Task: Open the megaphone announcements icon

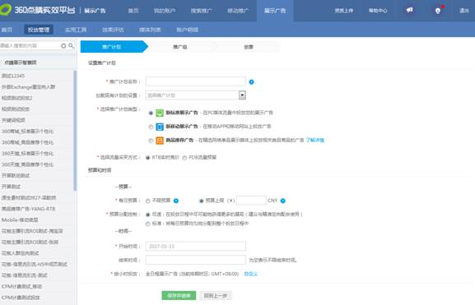Action: coord(409,10)
